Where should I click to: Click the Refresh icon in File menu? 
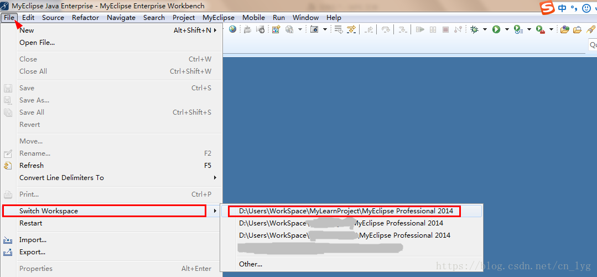click(x=8, y=165)
